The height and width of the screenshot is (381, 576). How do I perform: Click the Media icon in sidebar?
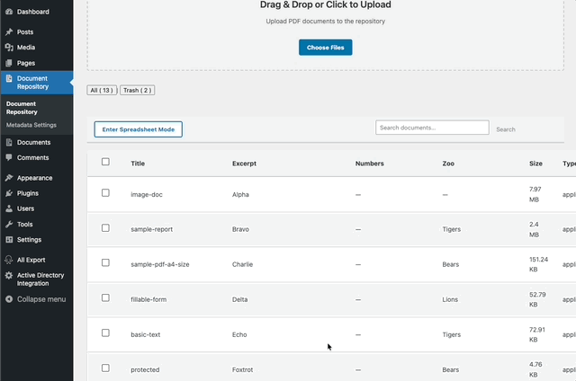click(9, 48)
